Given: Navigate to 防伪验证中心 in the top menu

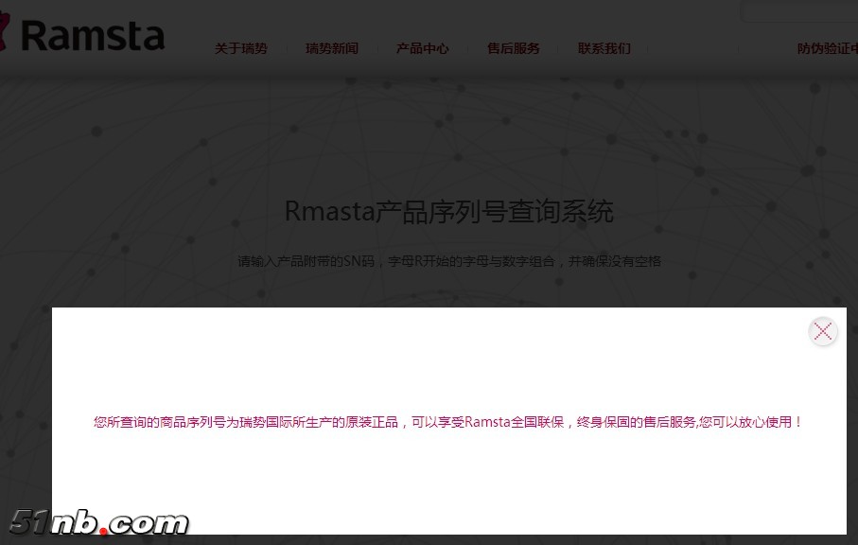Looking at the screenshot, I should (x=826, y=49).
